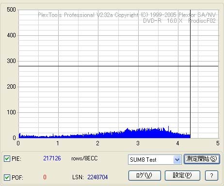This screenshot has height=186, width=224.
Task: Open the ログ(V) log button
Action: click(144, 175)
